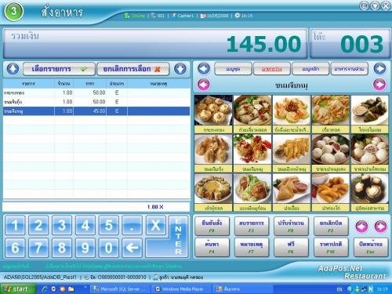
Task: Switch to the เมนูหลัก category tab
Action: pos(310,69)
